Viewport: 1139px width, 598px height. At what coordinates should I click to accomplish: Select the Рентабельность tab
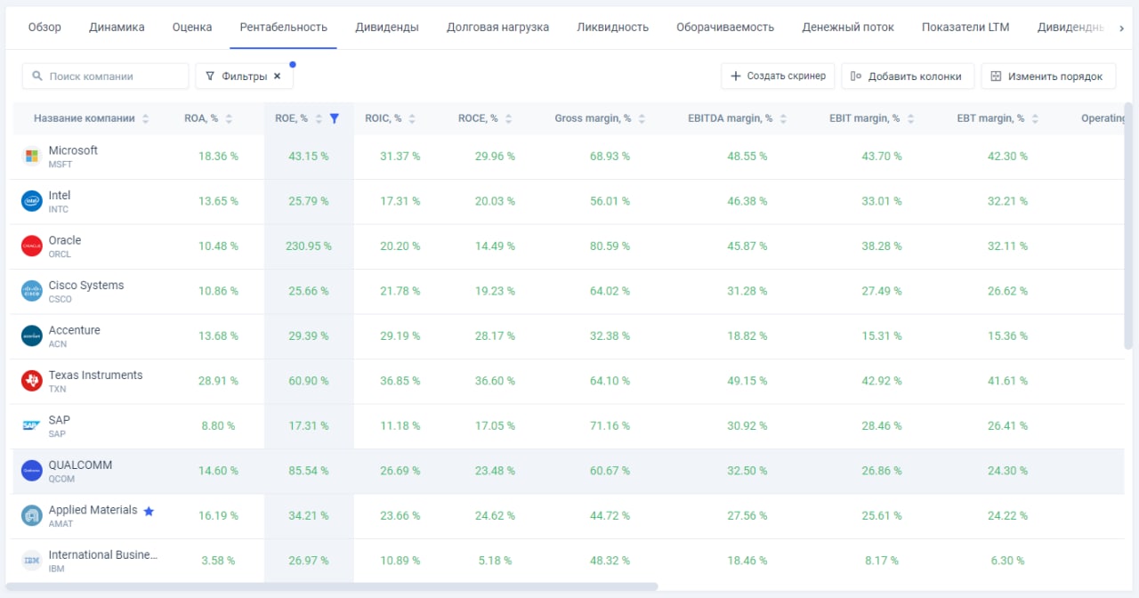(283, 27)
